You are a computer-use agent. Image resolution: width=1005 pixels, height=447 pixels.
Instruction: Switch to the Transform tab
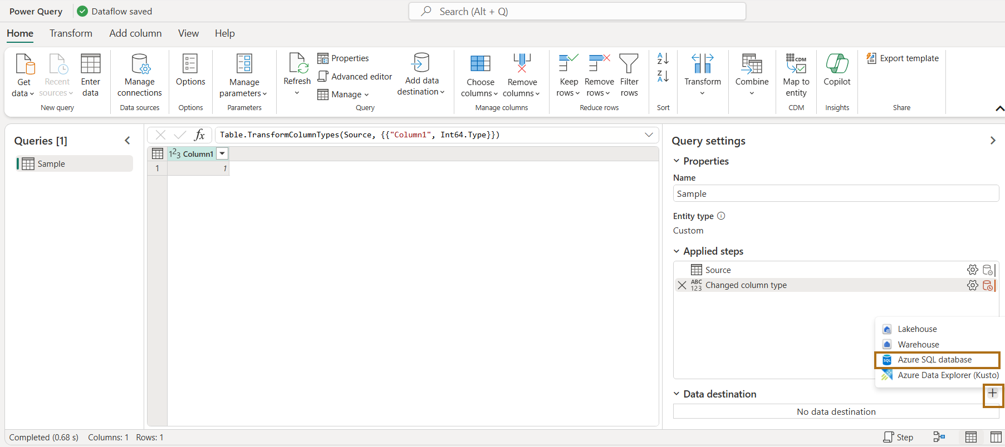[71, 33]
